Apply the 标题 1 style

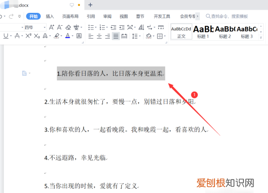pyautogui.click(x=203, y=32)
